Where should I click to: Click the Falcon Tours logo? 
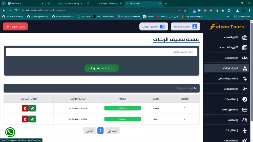point(226,26)
